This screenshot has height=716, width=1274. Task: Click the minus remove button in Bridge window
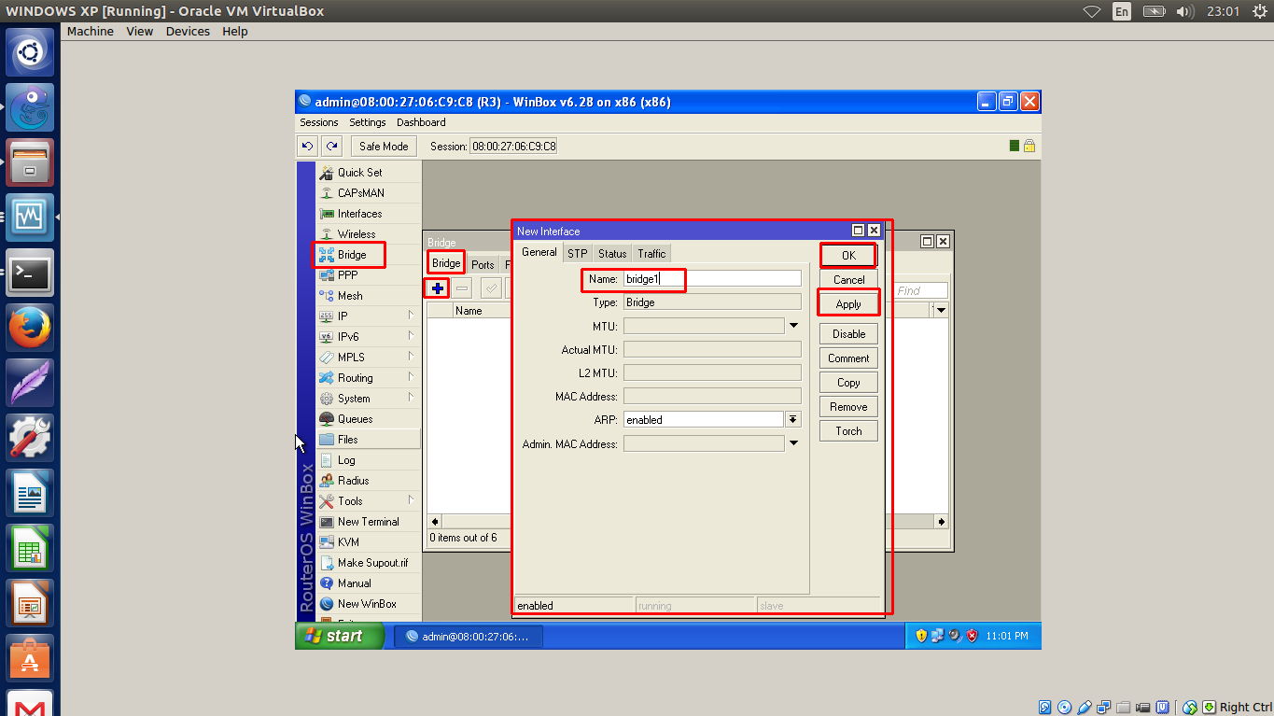462,288
